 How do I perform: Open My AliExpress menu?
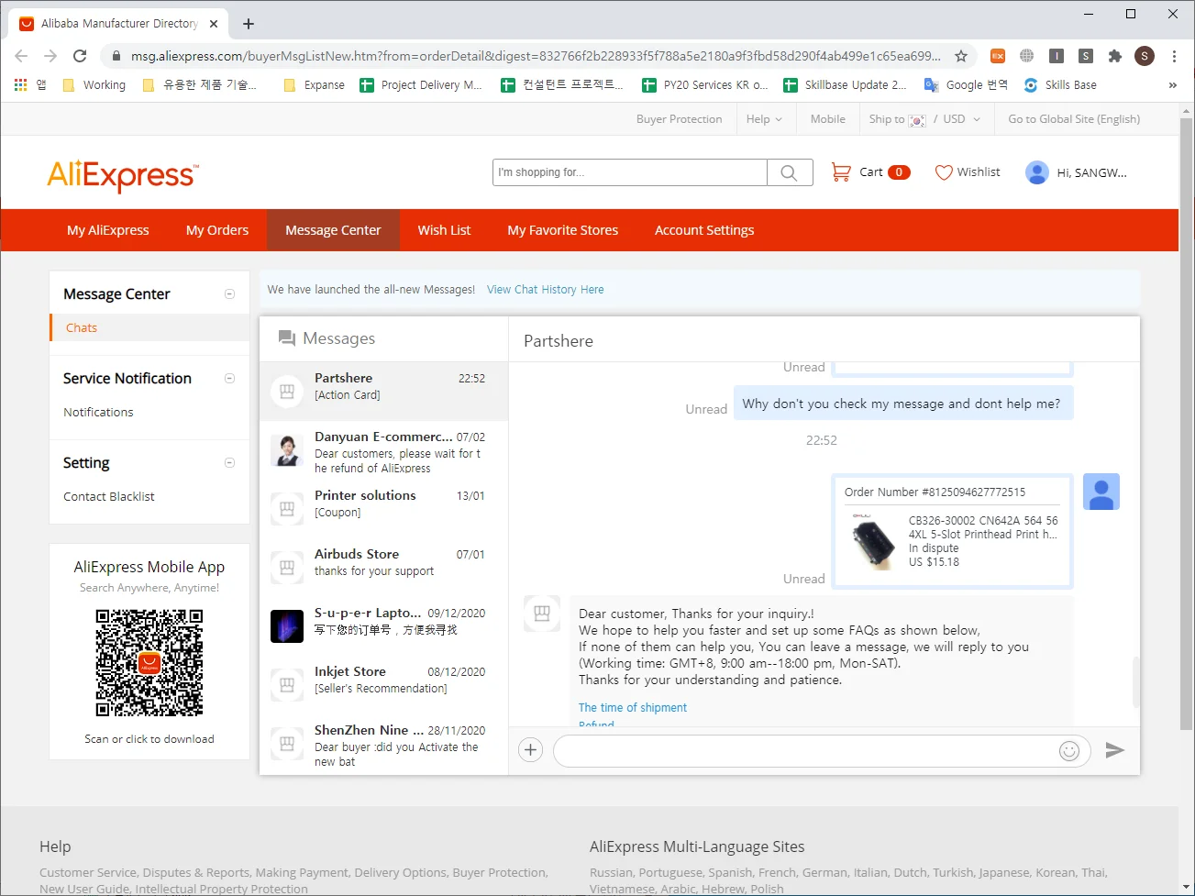[x=108, y=230]
